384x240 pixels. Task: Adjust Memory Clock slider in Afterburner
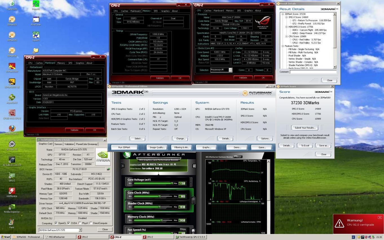(x=153, y=220)
